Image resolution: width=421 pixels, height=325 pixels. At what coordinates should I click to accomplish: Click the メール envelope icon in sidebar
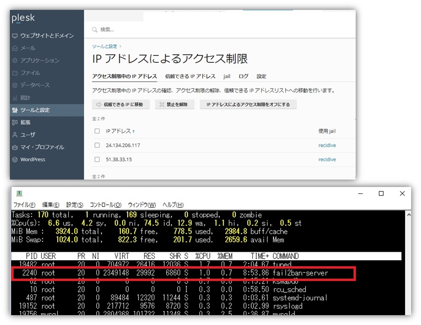pos(15,48)
